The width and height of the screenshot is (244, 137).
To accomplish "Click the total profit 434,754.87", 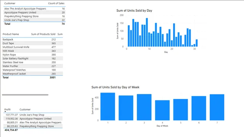I will click(11, 130).
